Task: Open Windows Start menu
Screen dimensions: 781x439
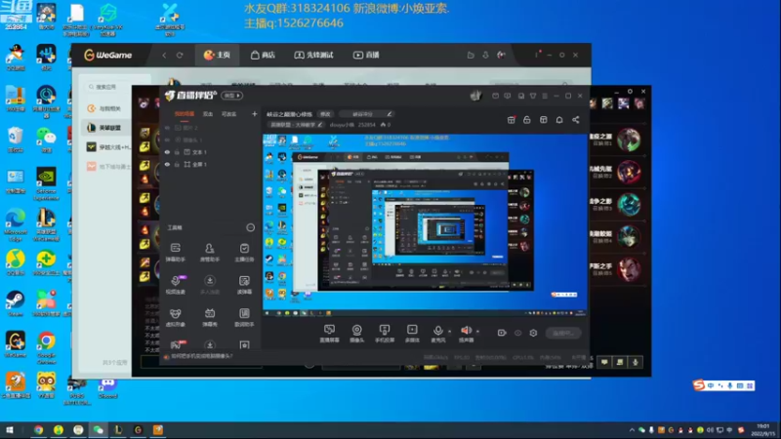Action: [10, 430]
